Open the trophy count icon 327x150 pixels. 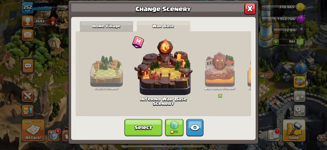click(28, 21)
